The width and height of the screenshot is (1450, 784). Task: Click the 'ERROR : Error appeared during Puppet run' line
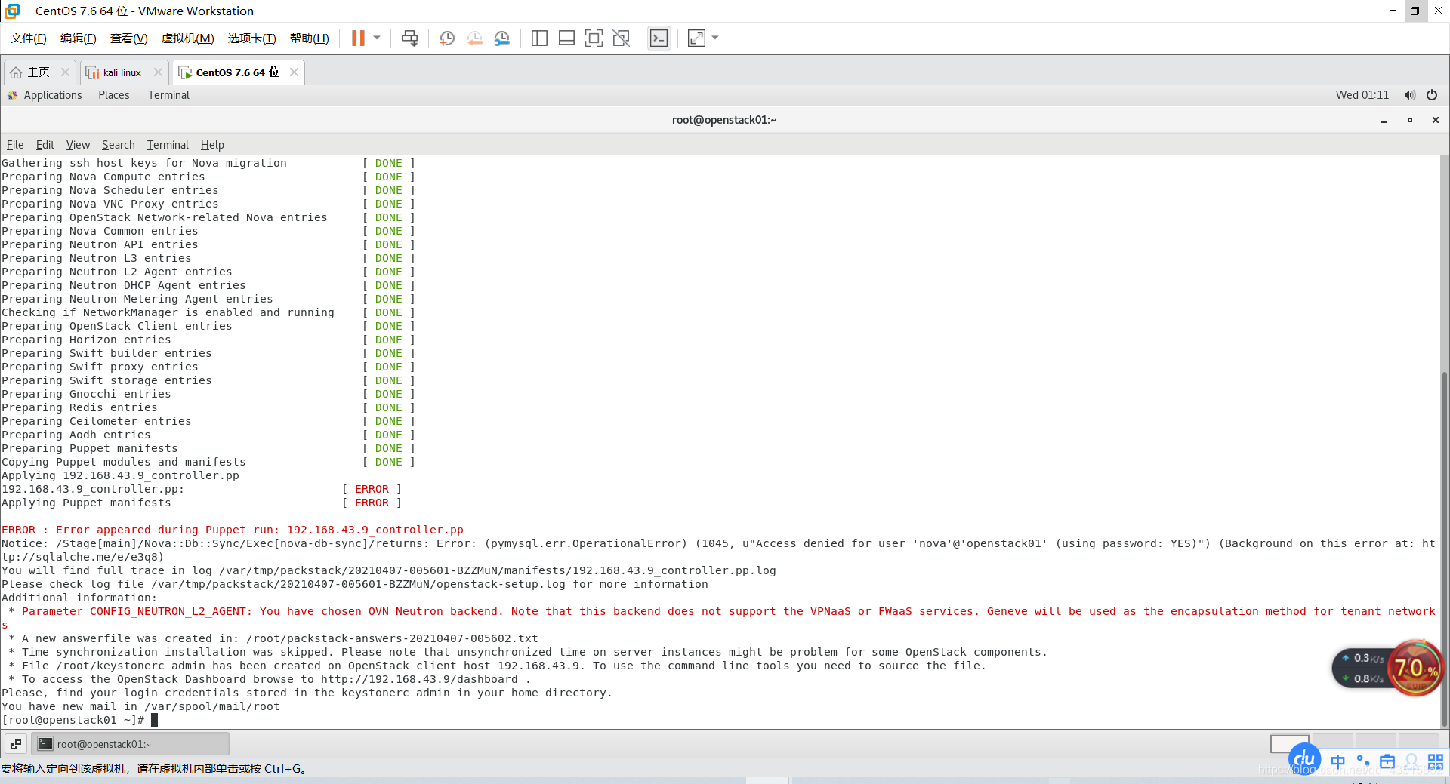[233, 530]
